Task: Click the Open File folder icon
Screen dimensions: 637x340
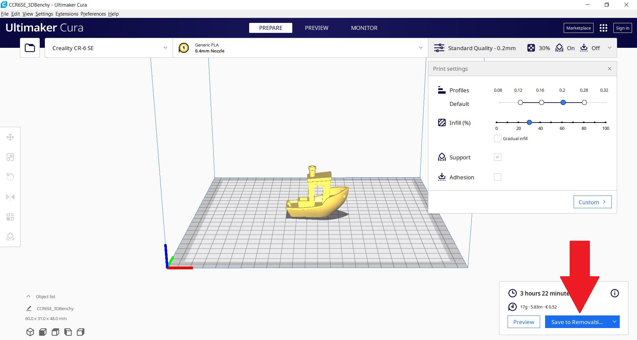Action: (30, 48)
